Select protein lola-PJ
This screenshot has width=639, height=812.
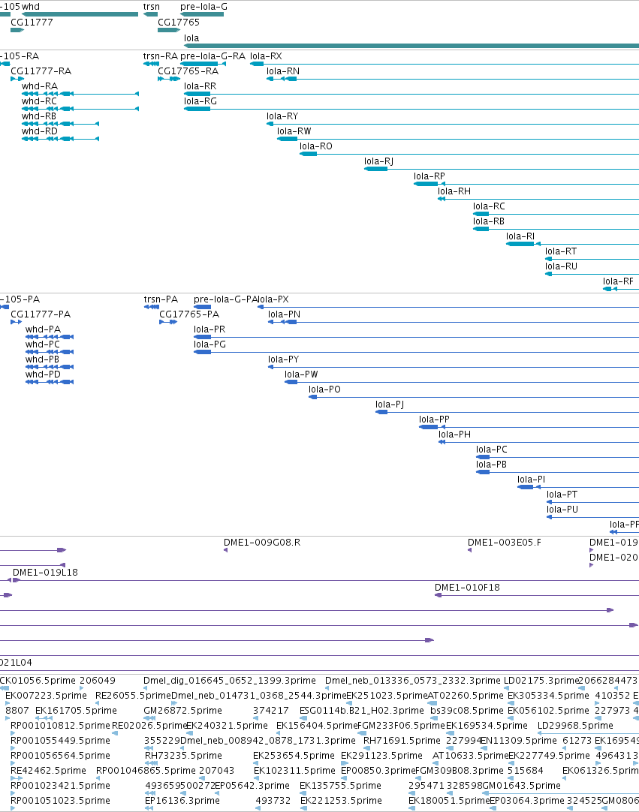click(508, 412)
